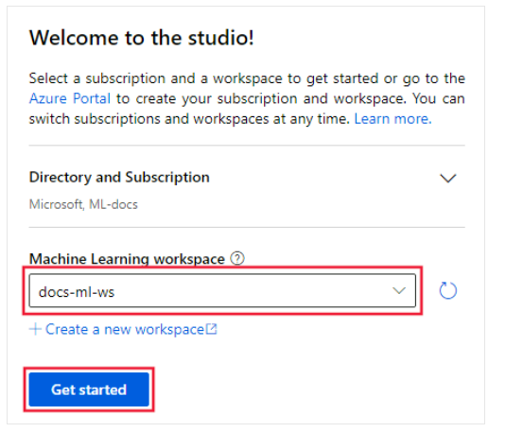The height and width of the screenshot is (432, 506).
Task: Click the Machine Learning workspace label
Action: tap(127, 259)
